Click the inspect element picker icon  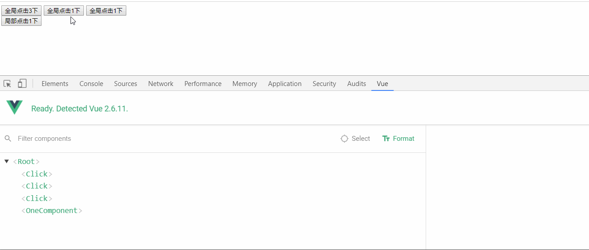(x=7, y=84)
